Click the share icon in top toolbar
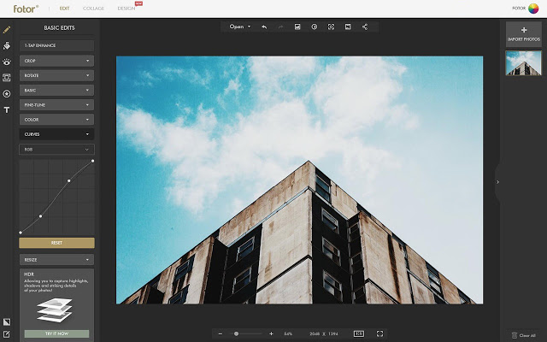Viewport: 547px width, 342px height. tap(365, 27)
